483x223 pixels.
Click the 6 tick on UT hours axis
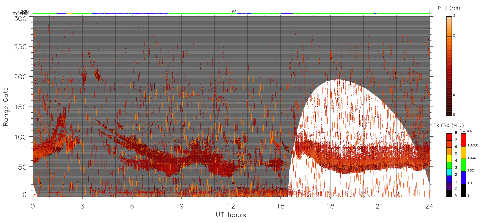coord(132,206)
